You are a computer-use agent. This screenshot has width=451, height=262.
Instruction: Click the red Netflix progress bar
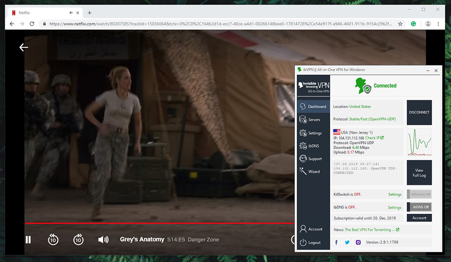(x=159, y=223)
